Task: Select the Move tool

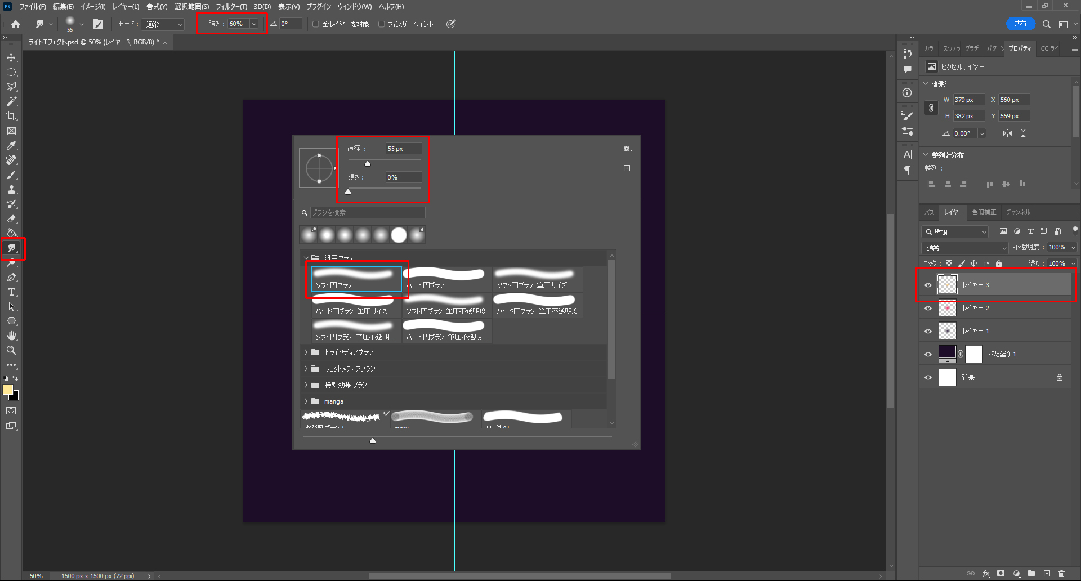Action: [11, 58]
